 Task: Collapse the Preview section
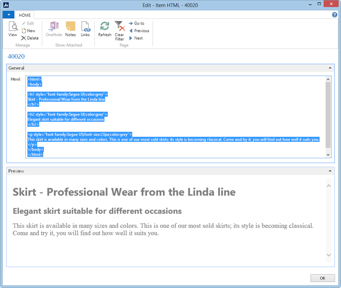pos(330,171)
